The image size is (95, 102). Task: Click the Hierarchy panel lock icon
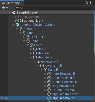(x=87, y=3)
